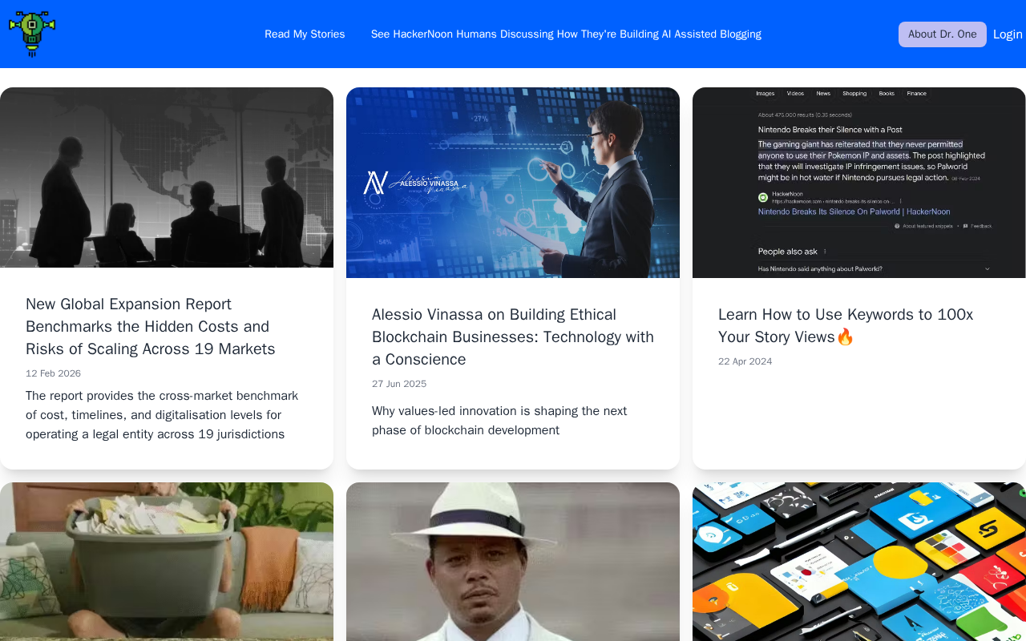1026x641 pixels.
Task: Click the 27 Jun 2025 date label
Action: click(x=399, y=385)
